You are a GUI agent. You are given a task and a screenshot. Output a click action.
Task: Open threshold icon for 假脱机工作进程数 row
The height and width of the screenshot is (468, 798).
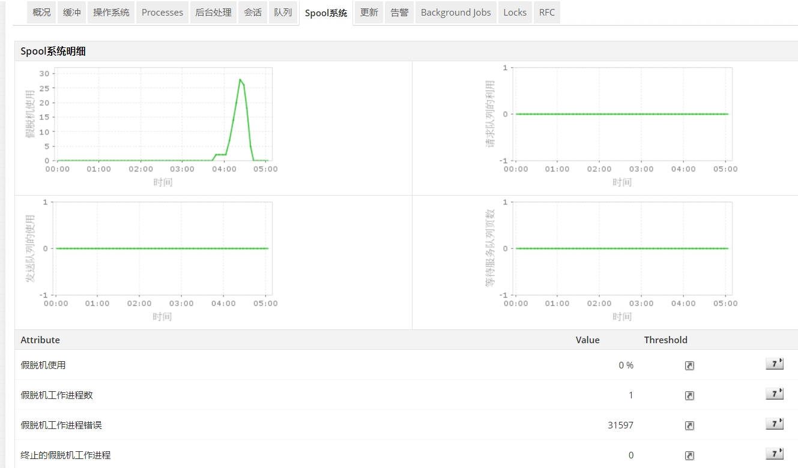point(689,395)
